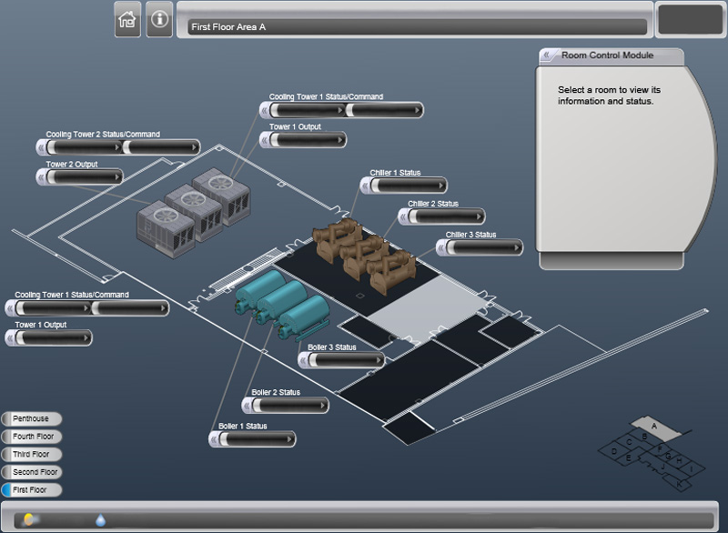Select the middle teal boiler tank
Screen dimensions: 728x533
281,302
